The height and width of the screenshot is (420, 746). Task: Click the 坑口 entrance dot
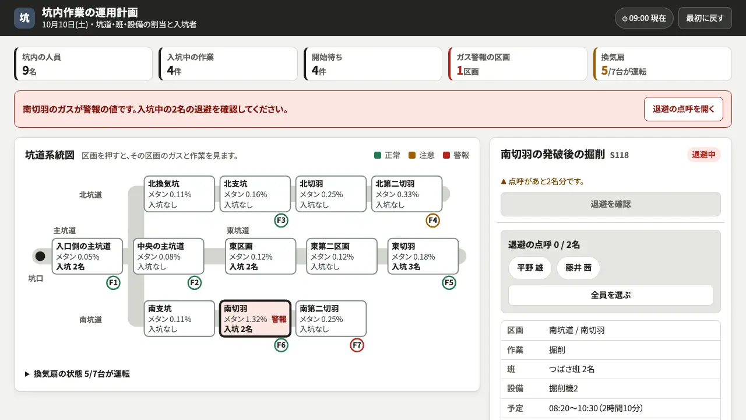(40, 256)
